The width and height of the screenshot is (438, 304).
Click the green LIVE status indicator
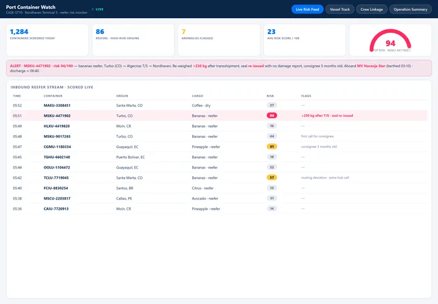(x=98, y=9)
